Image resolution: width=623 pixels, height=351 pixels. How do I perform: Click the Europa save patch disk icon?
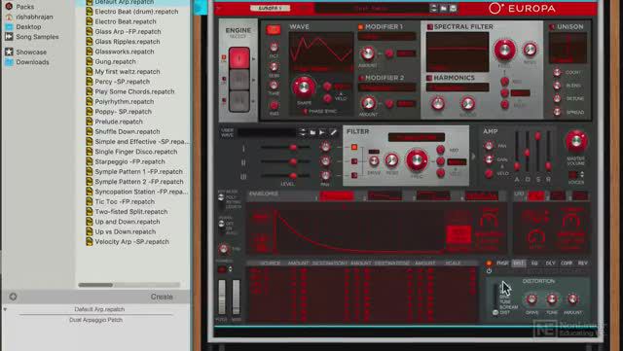click(453, 8)
